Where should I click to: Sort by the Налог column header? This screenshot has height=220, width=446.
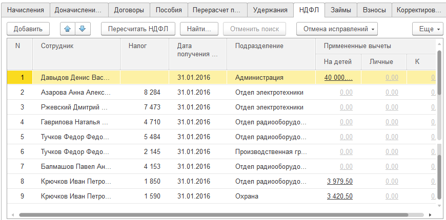click(138, 46)
